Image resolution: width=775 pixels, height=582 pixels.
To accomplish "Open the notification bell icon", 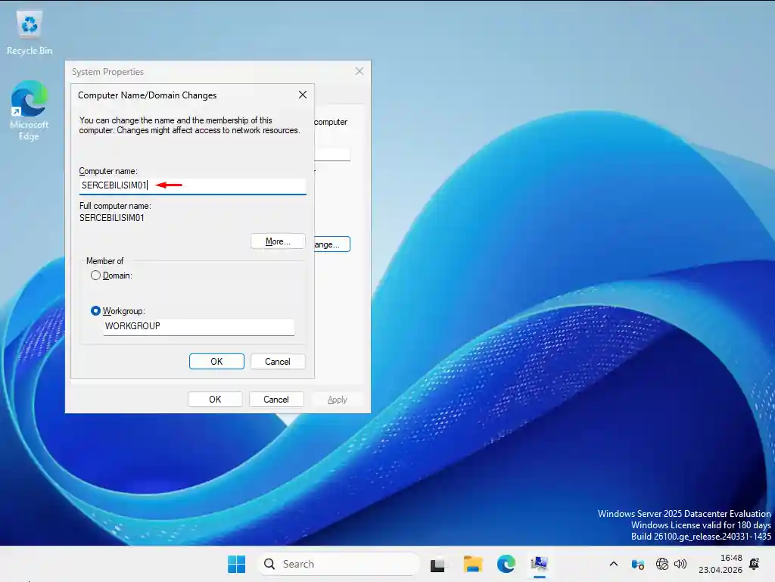I will 755,564.
